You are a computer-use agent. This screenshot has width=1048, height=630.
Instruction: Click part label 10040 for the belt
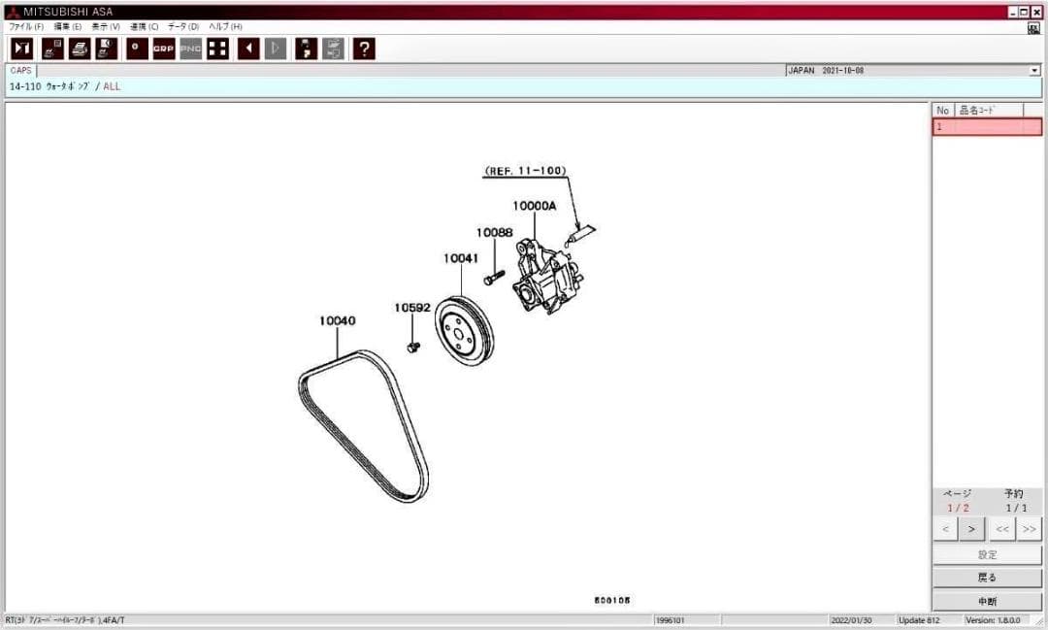(338, 320)
